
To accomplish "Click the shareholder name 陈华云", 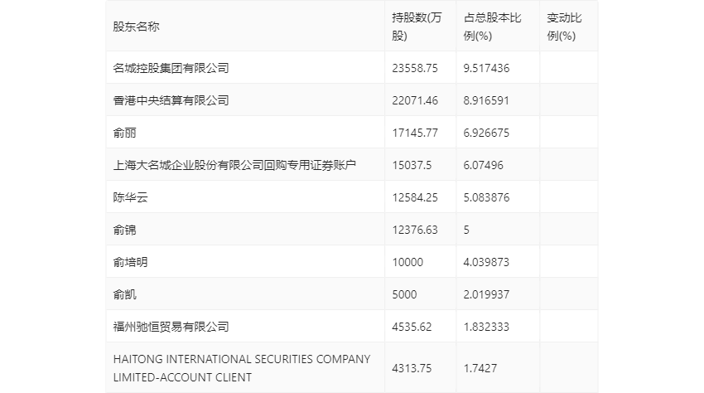I will pos(130,197).
